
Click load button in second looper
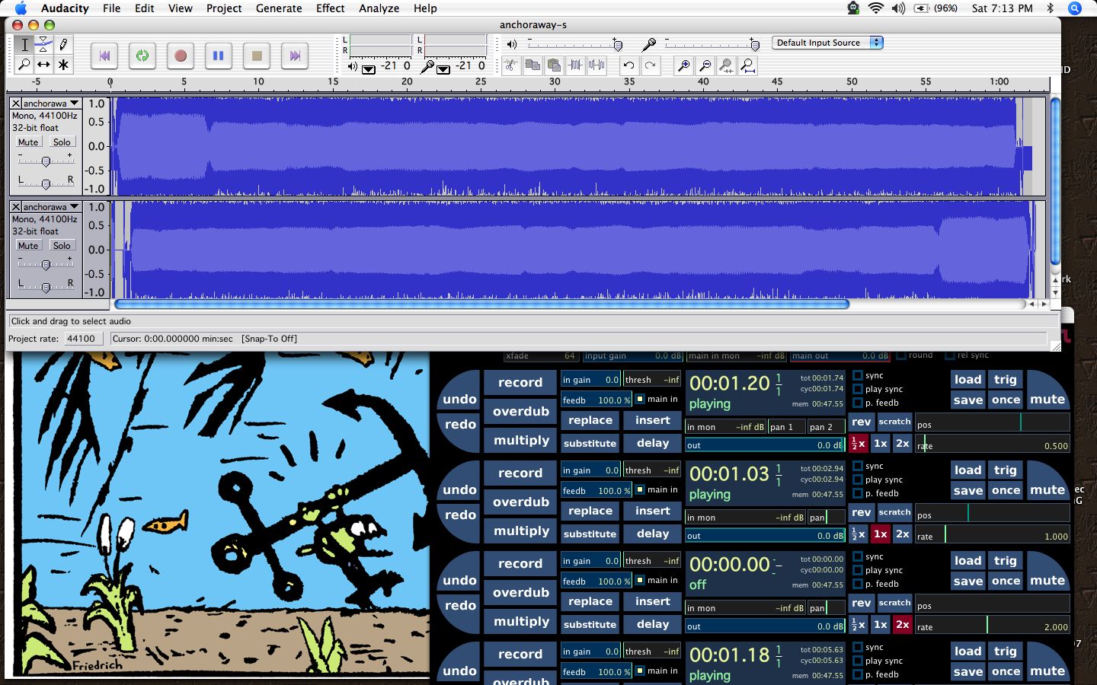tap(968, 470)
